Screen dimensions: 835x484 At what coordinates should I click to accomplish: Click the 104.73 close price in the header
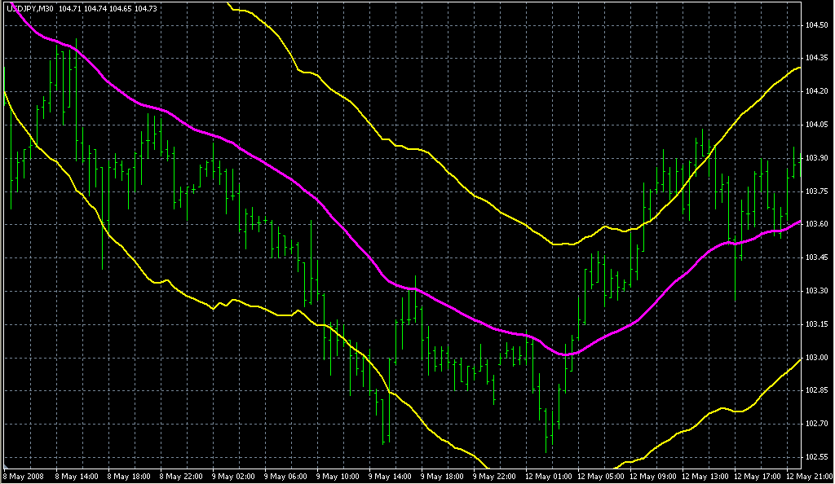148,7
